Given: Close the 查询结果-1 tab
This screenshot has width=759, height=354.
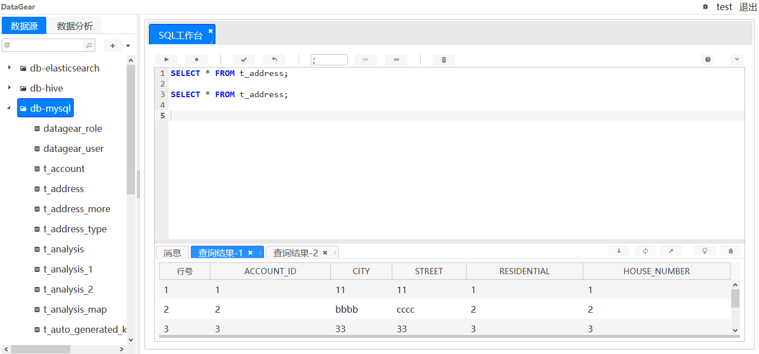Looking at the screenshot, I should [250, 253].
